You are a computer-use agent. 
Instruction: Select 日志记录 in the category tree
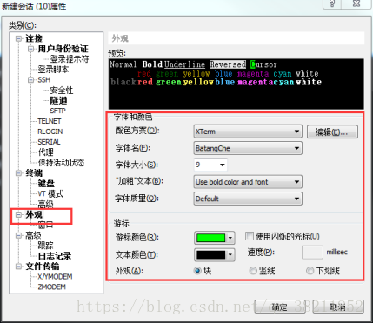click(x=55, y=256)
